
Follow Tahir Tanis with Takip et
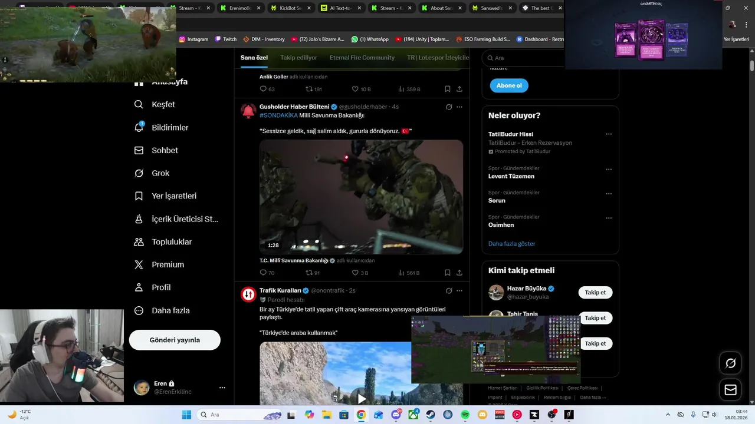click(595, 318)
